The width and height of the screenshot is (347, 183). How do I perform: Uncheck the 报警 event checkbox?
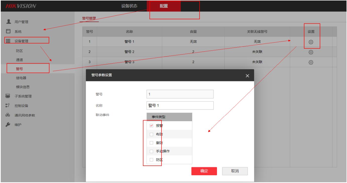pyautogui.click(x=151, y=126)
